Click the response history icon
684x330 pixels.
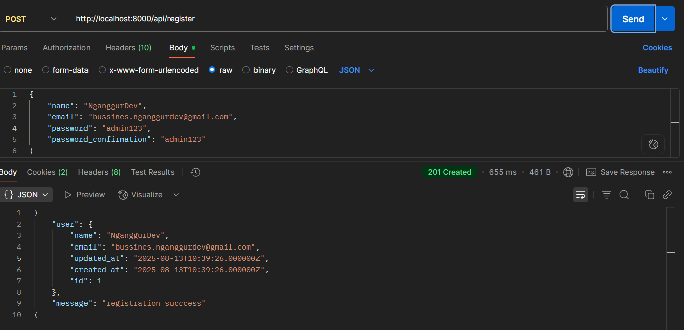point(196,172)
